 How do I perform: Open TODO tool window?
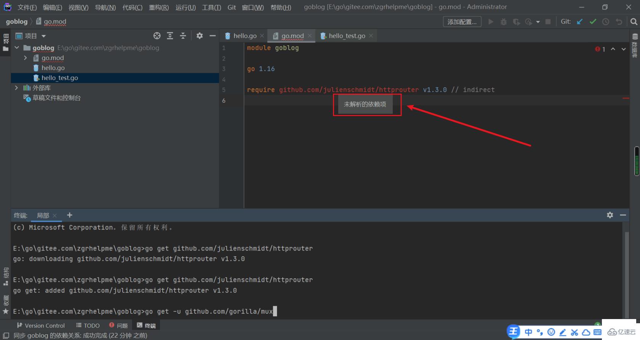click(88, 326)
